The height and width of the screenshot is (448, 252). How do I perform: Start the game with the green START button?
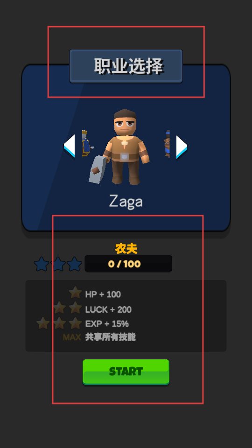click(x=126, y=372)
